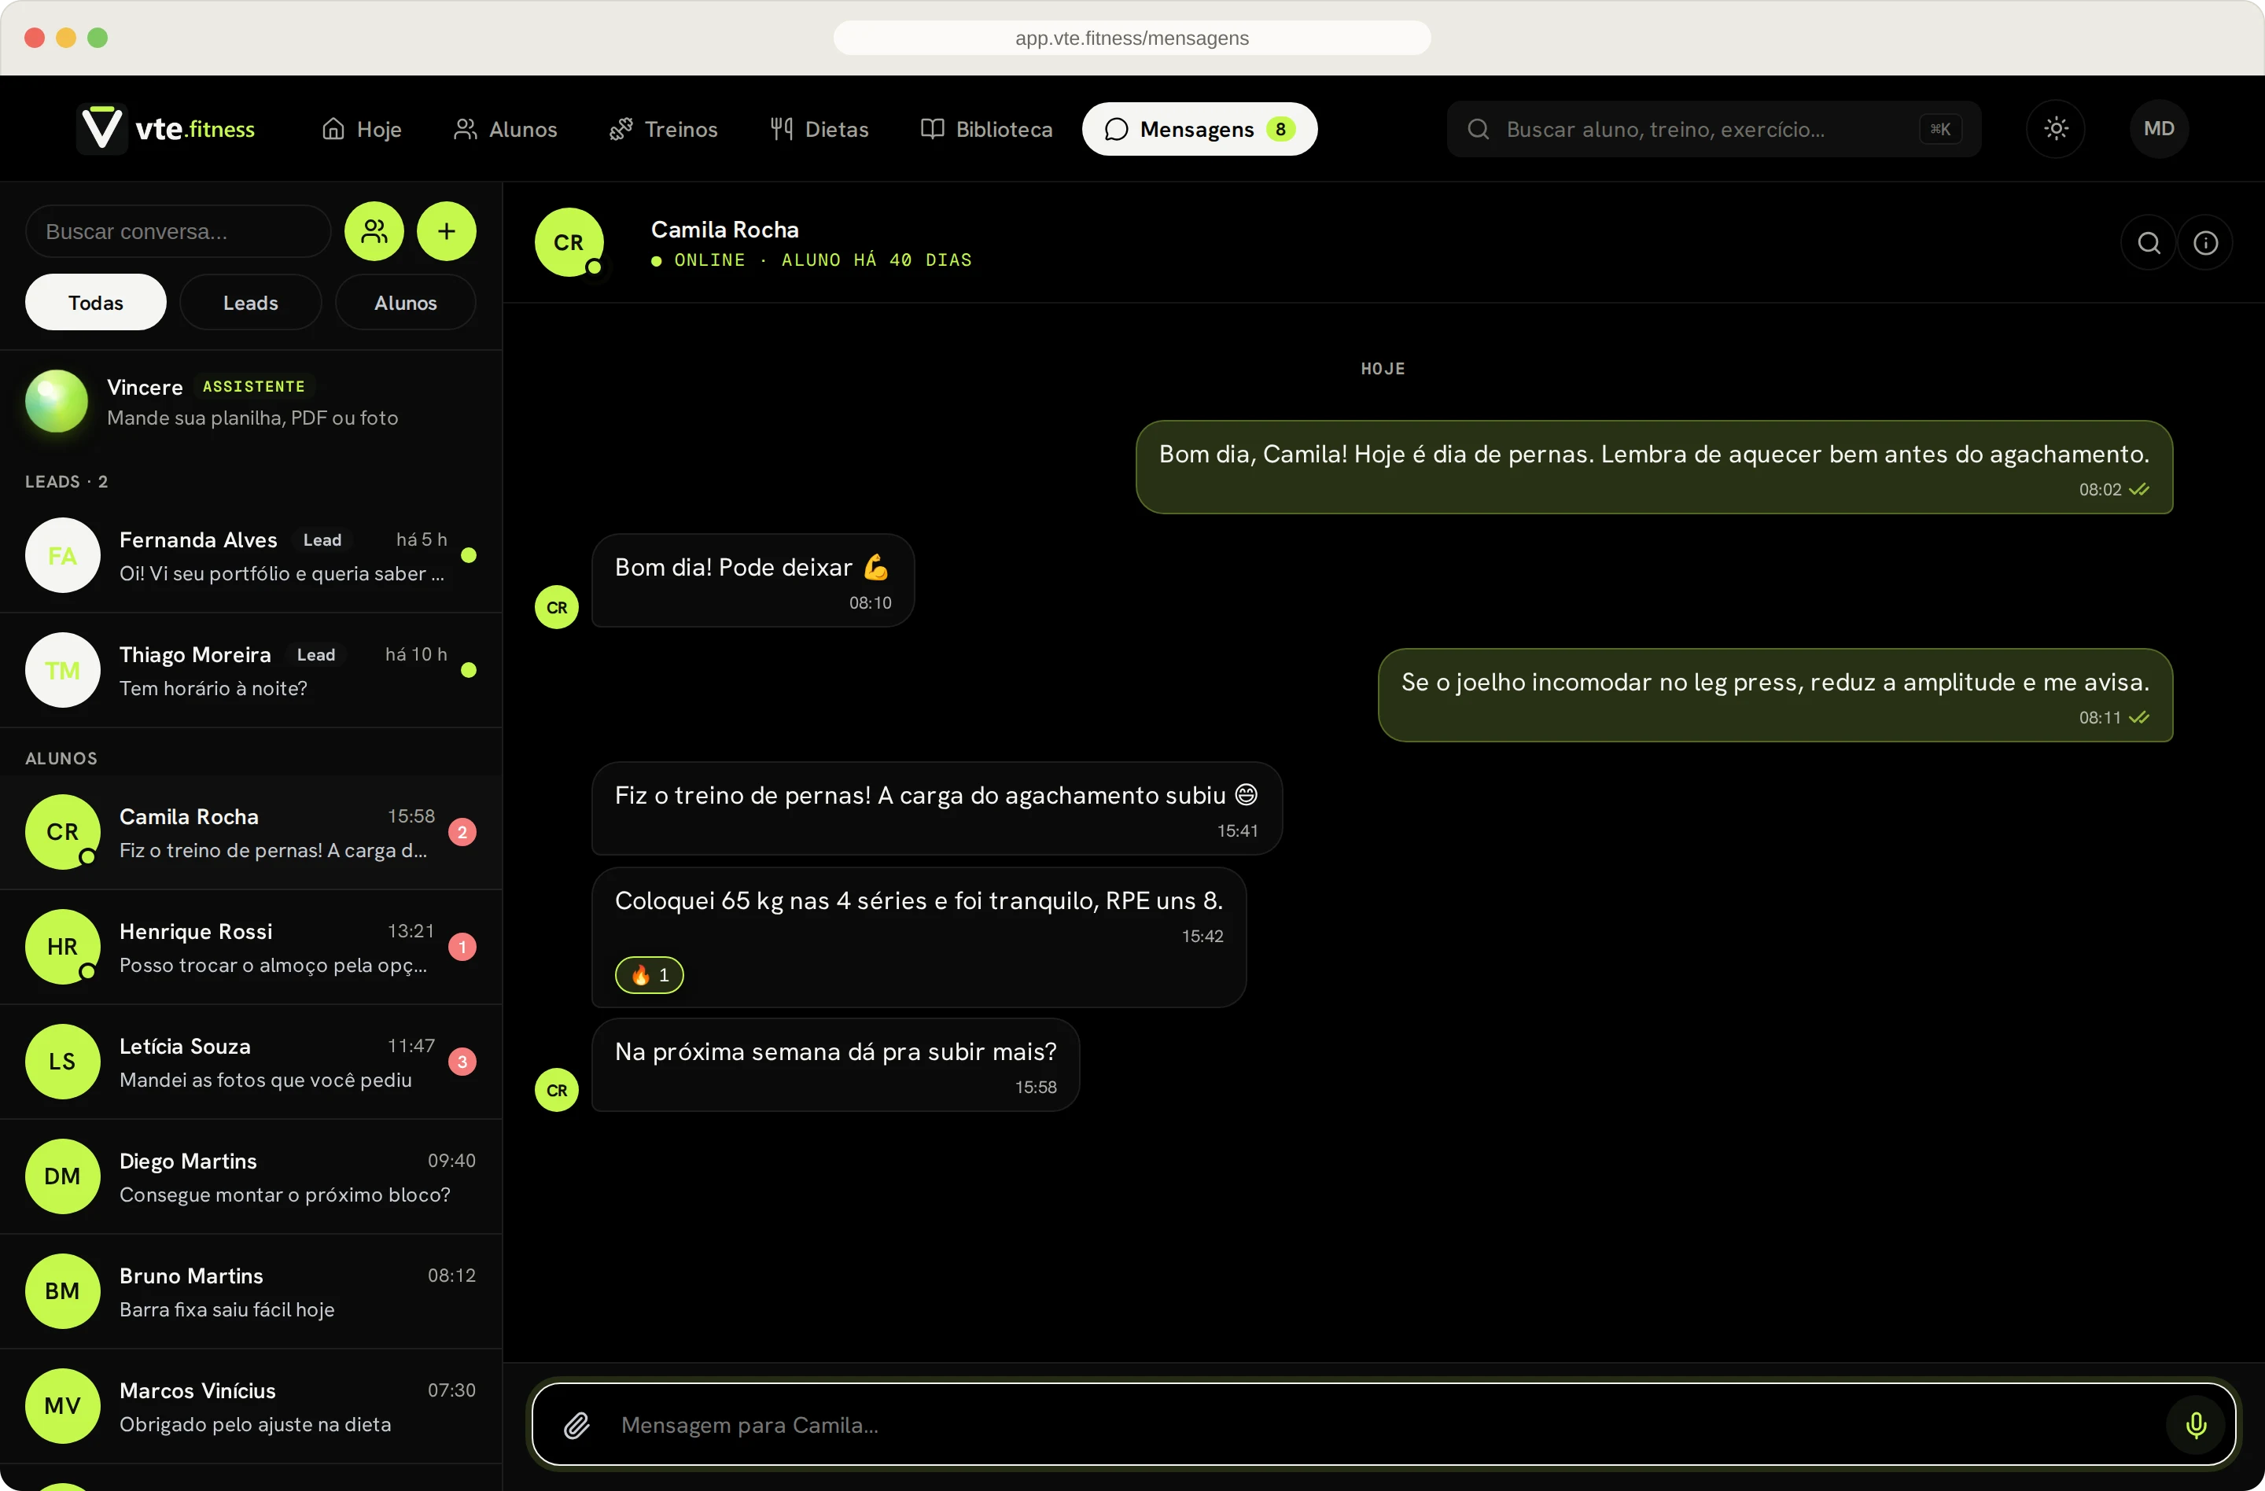Click the group contacts icon button

374,231
